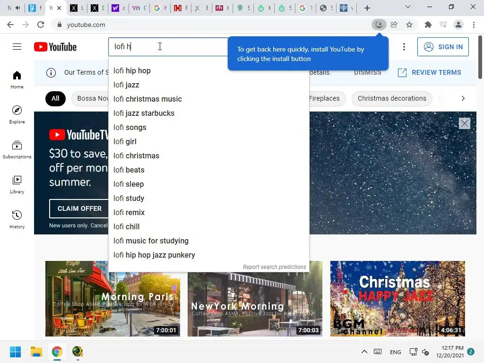
Task: Dismiss the Terms of Service notice
Action: coord(367,72)
